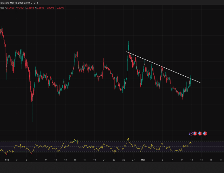The image size is (224, 173).
Task: Click the High value 0.2691
Action: click(x=21, y=8)
